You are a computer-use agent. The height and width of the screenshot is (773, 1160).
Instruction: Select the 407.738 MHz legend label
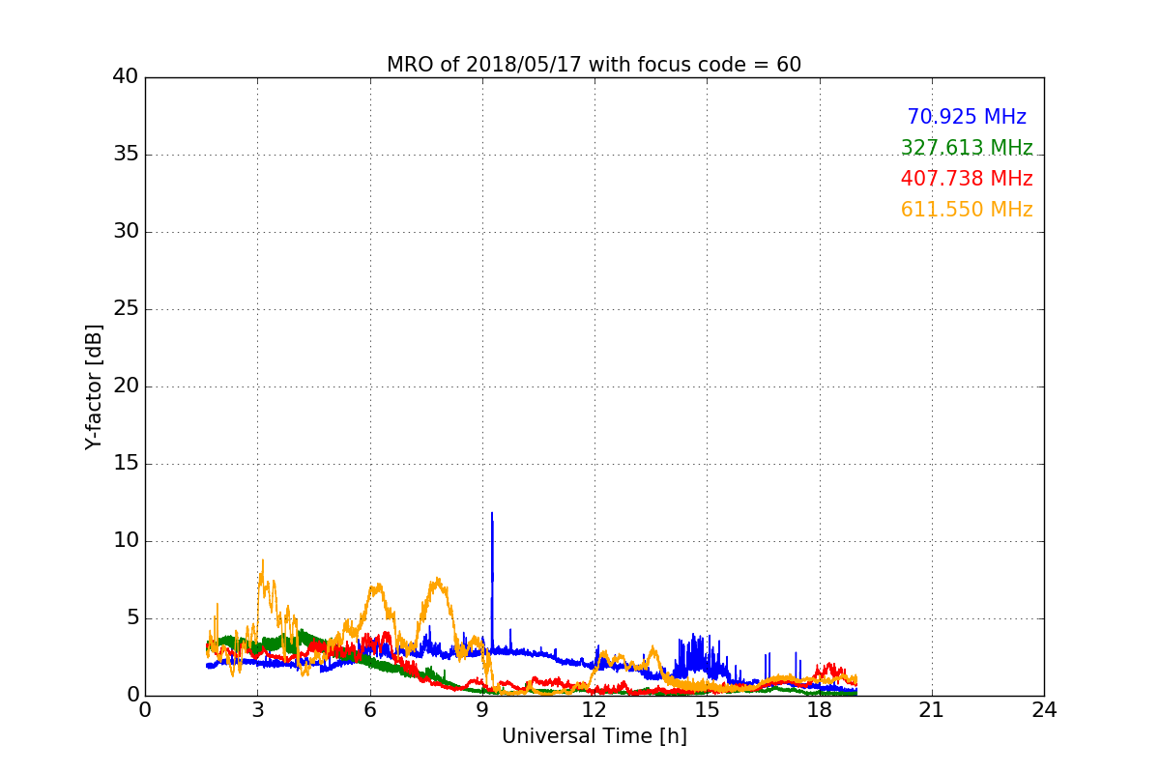967,179
